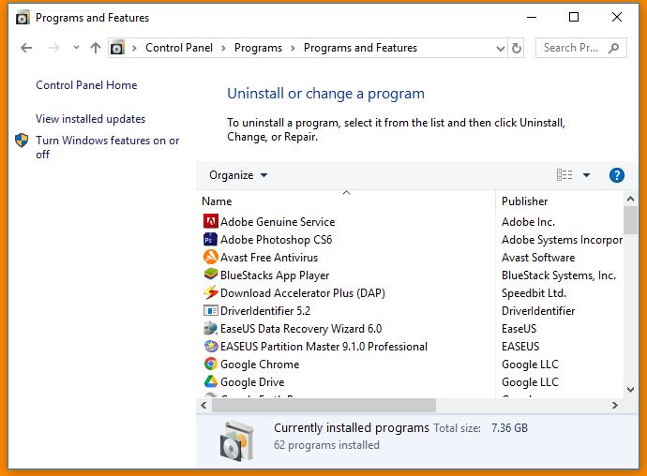647x476 pixels.
Task: Click the Download Accelerator Plus icon
Action: [210, 292]
